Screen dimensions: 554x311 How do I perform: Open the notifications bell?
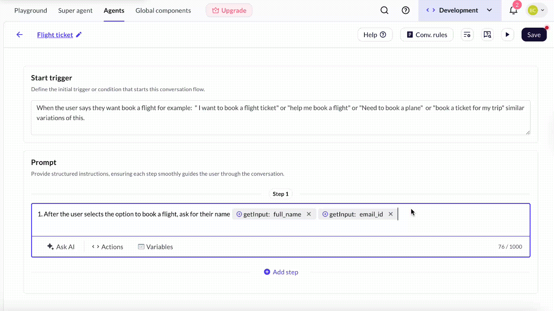[x=513, y=10]
